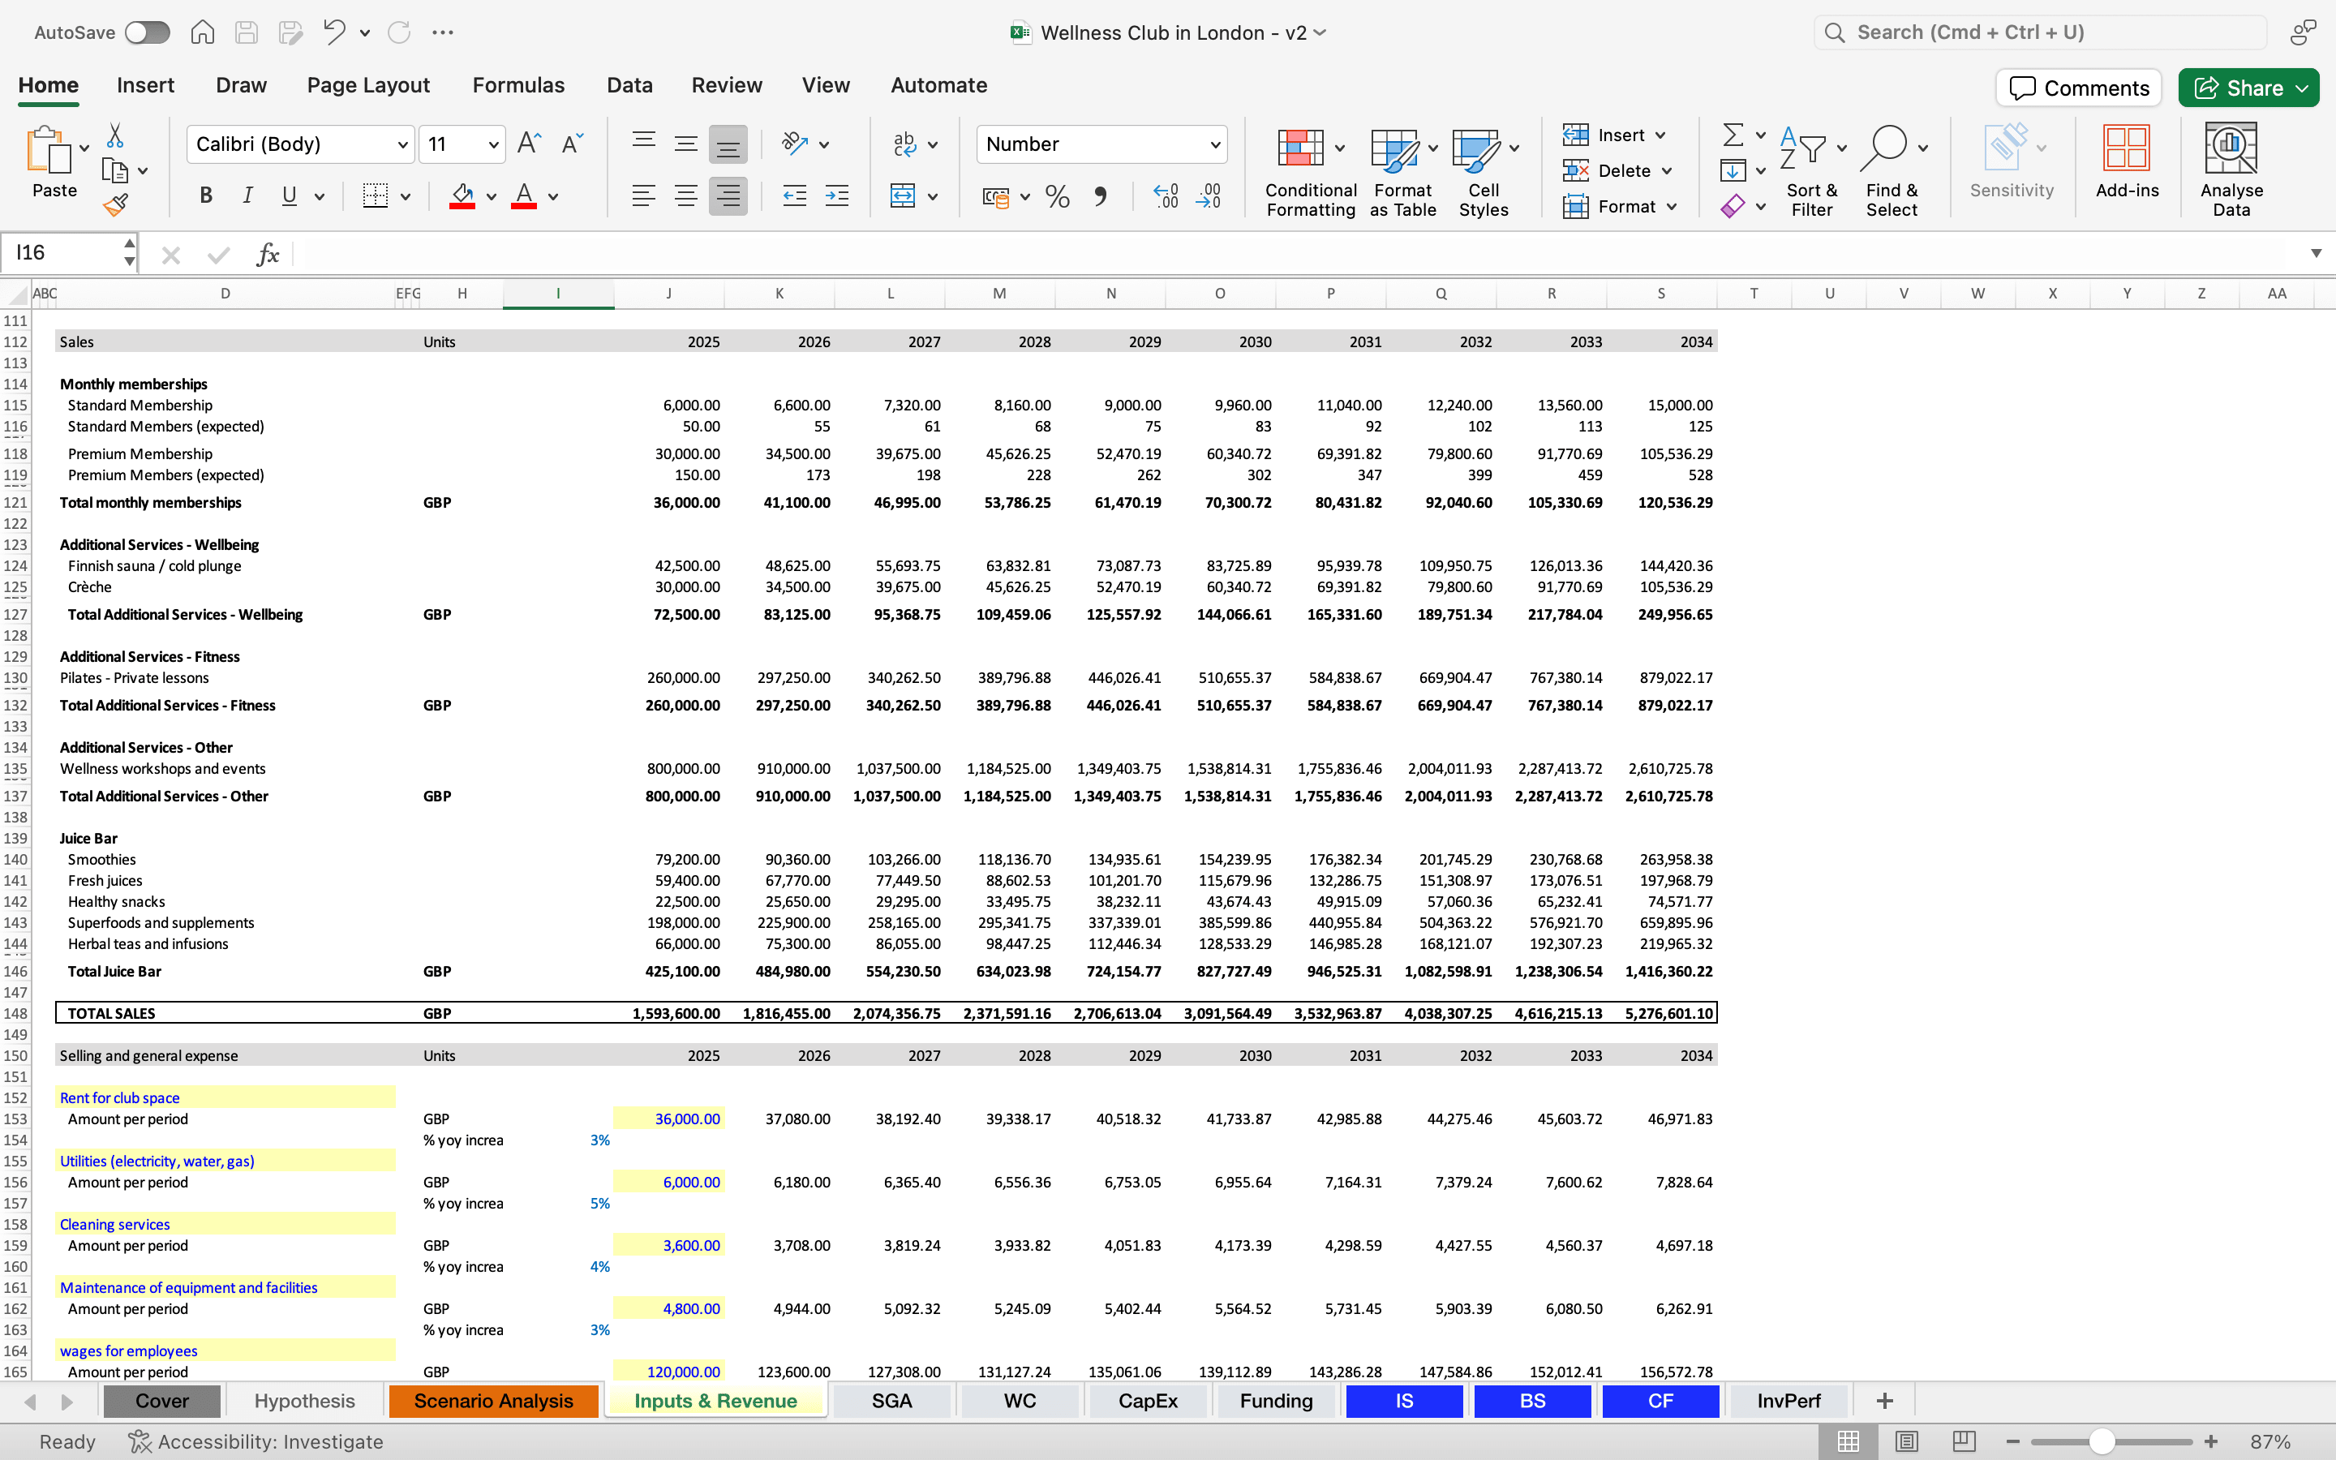Click the Increase Indent icon

tap(837, 196)
